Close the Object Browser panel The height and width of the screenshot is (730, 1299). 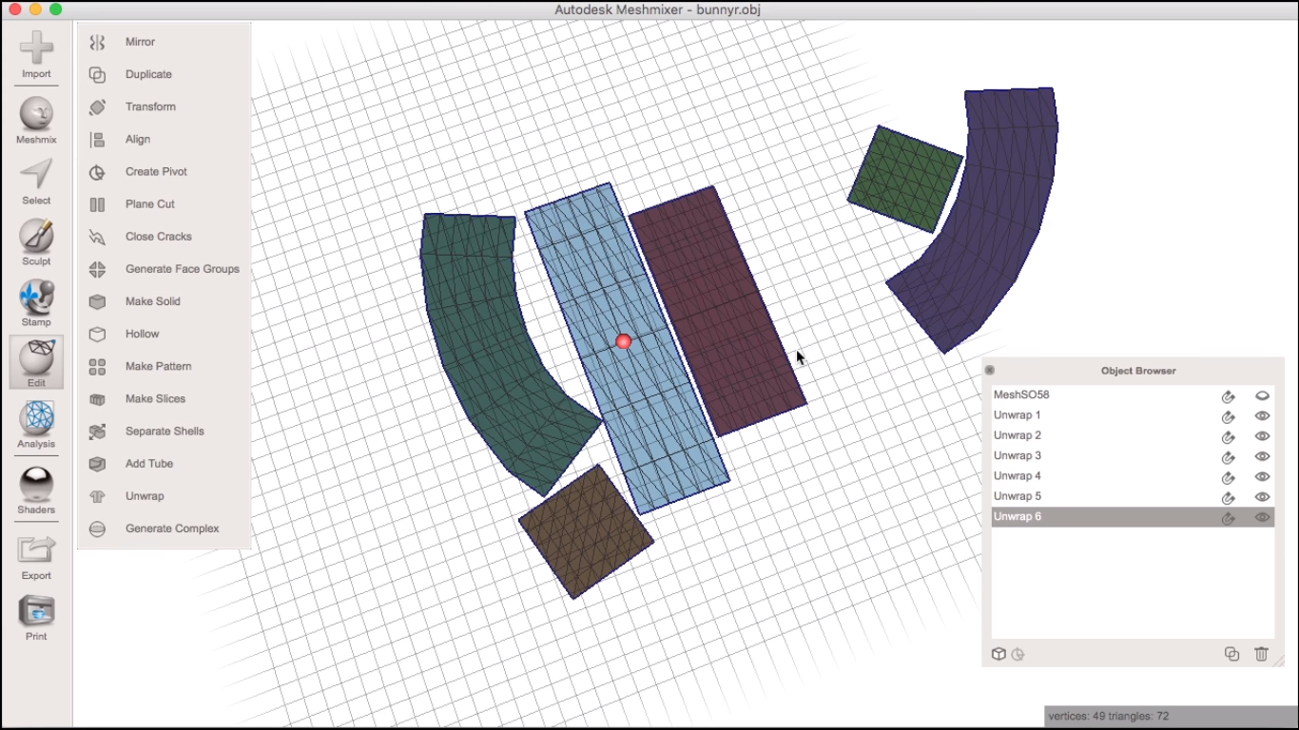[x=989, y=370]
